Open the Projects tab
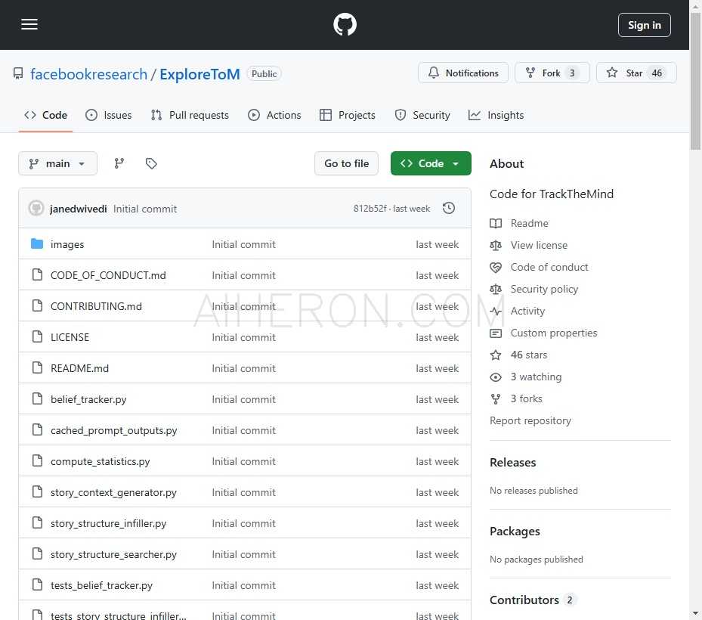 pyautogui.click(x=348, y=115)
